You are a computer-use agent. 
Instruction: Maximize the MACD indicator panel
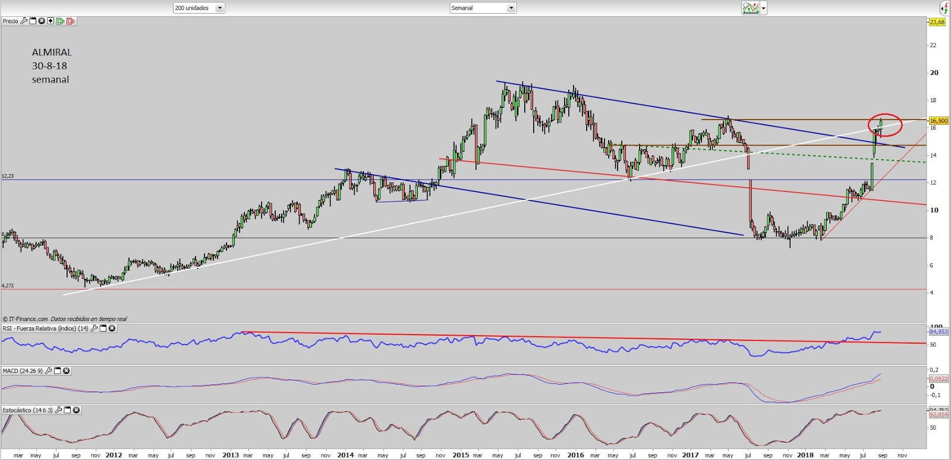[58, 371]
